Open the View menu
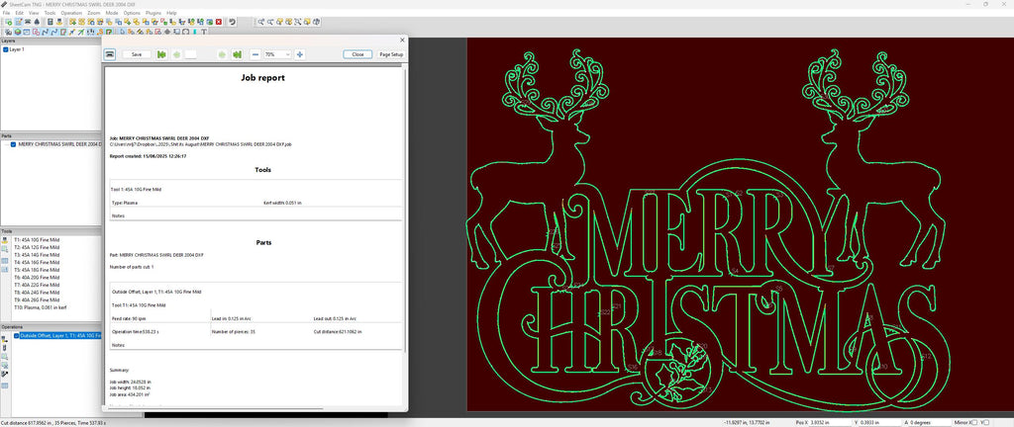The image size is (1014, 427). pos(34,13)
